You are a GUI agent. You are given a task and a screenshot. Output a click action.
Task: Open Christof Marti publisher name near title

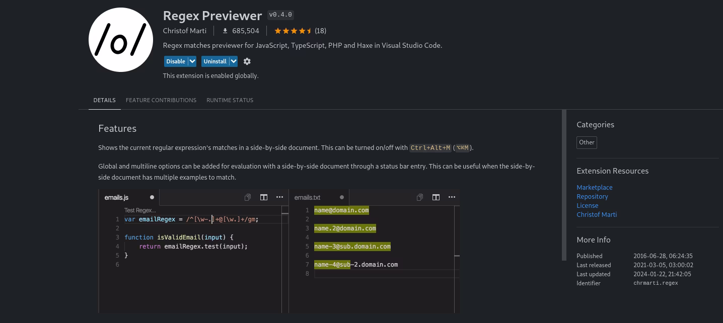pos(185,31)
